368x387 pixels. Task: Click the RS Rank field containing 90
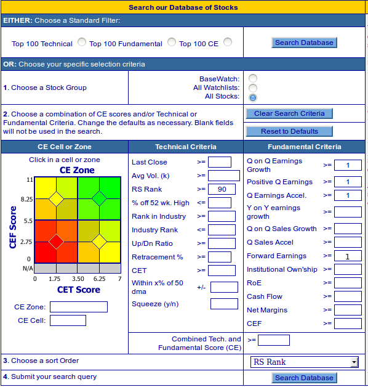click(x=222, y=189)
